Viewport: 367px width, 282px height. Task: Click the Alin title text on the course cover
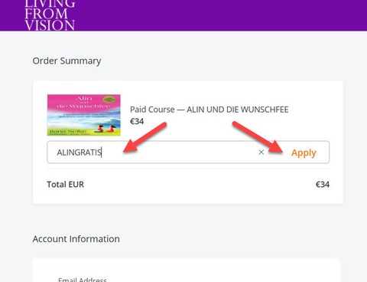pos(84,98)
